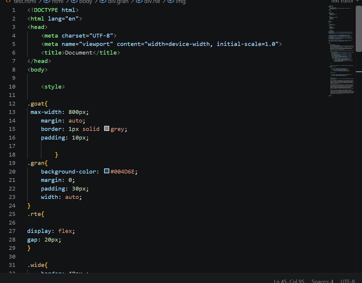Image resolution: width=362 pixels, height=283 pixels.
Task: Click the margin: 0 declaration
Action: [x=58, y=180]
